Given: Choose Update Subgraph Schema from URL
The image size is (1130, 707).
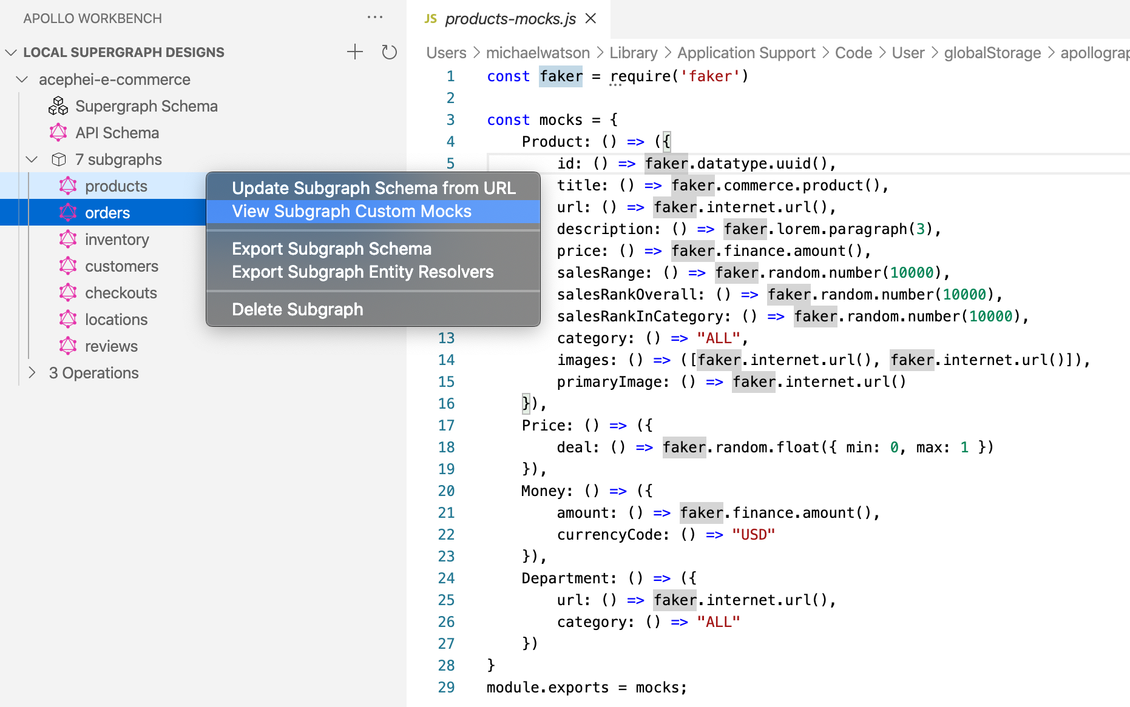Looking at the screenshot, I should point(374,188).
